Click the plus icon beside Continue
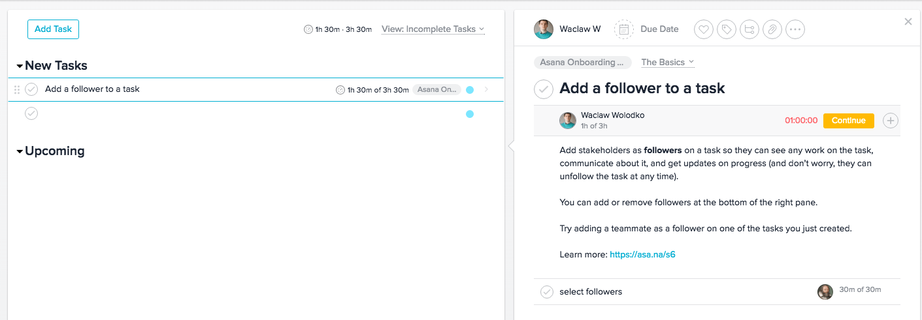This screenshot has width=922, height=320. (x=890, y=121)
